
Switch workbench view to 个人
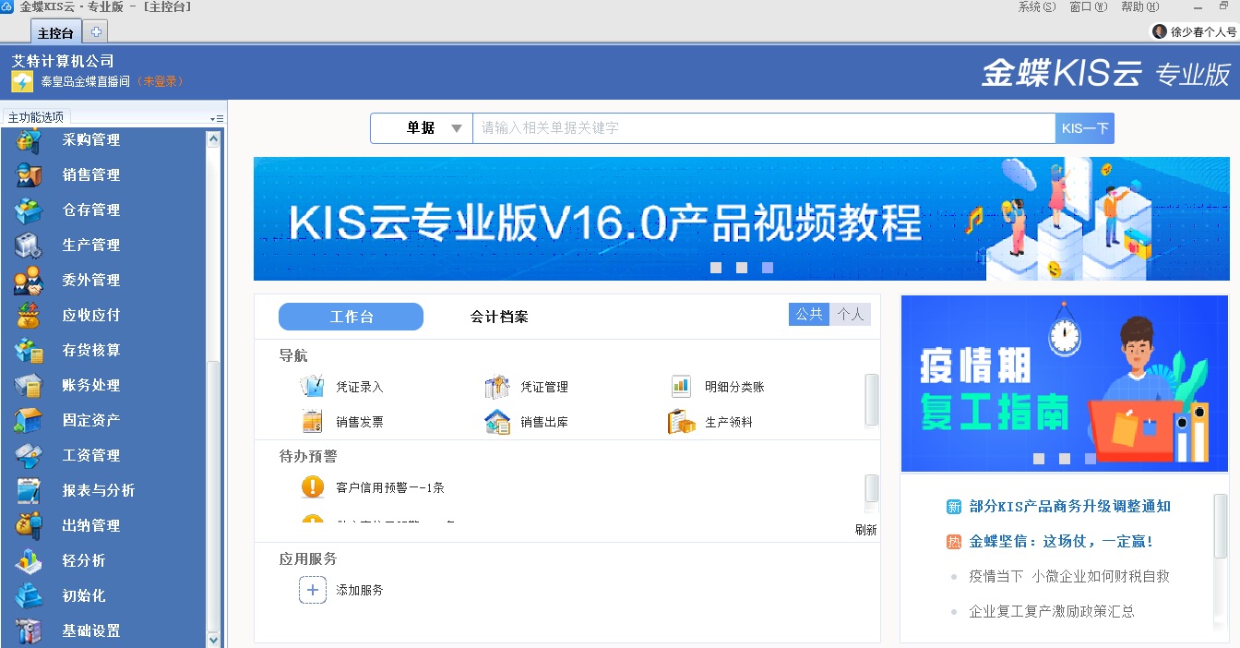tap(850, 315)
